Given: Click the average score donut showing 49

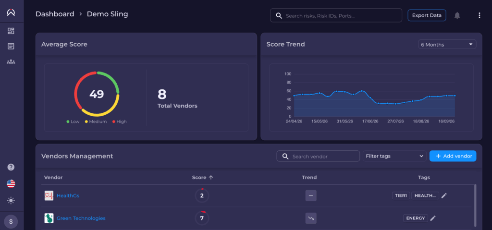Looking at the screenshot, I should coord(97,94).
